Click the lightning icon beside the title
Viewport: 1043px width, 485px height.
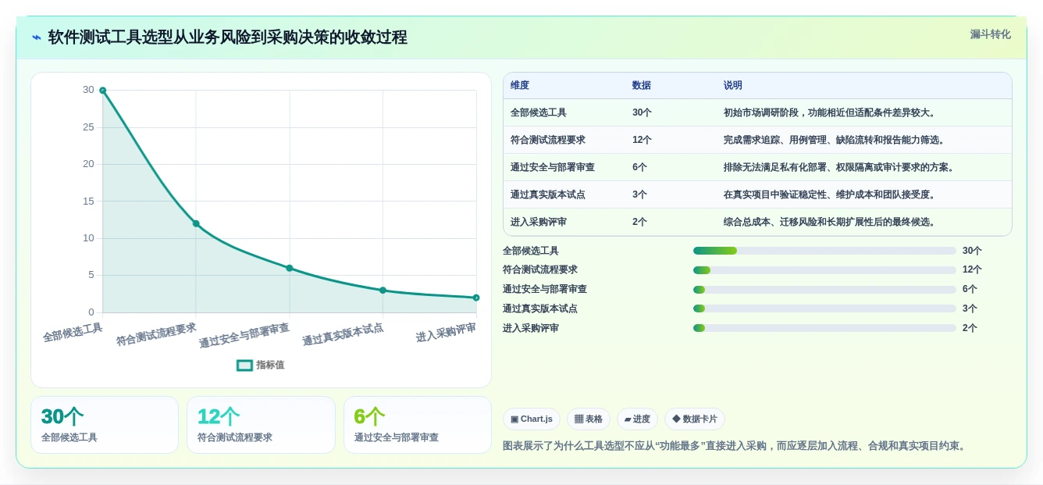pos(36,37)
